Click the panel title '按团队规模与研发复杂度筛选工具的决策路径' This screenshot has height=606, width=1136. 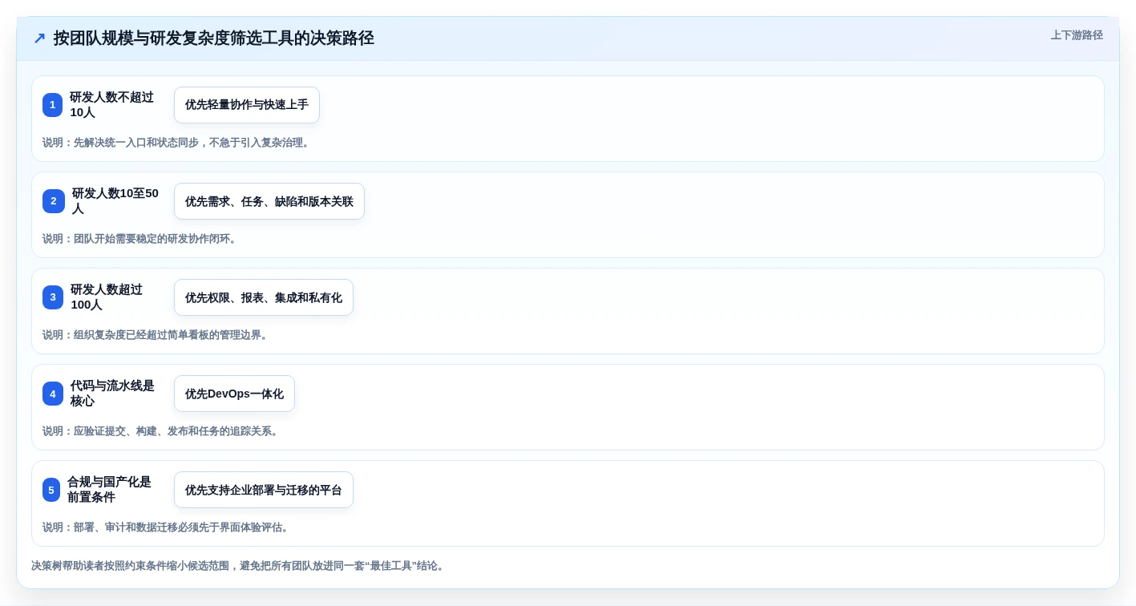coord(213,38)
